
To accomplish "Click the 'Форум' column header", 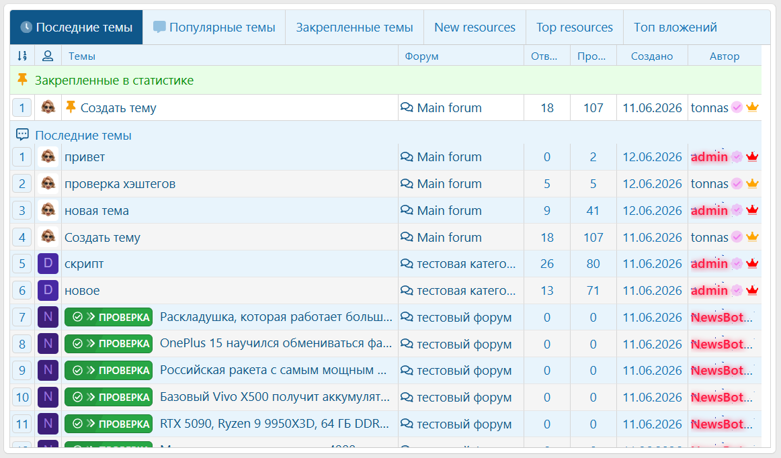I will (421, 56).
